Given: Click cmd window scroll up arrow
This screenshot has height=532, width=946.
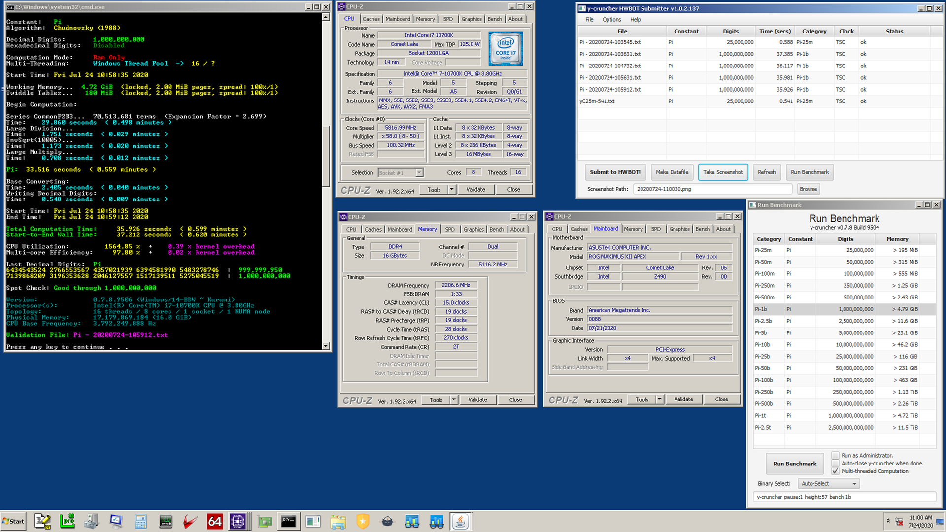Looking at the screenshot, I should (x=326, y=17).
